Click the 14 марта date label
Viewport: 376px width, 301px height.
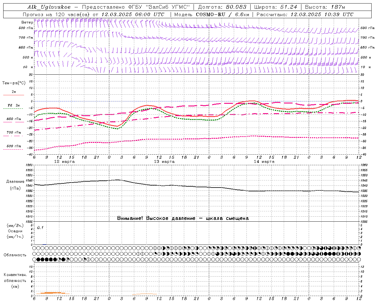click(264, 161)
